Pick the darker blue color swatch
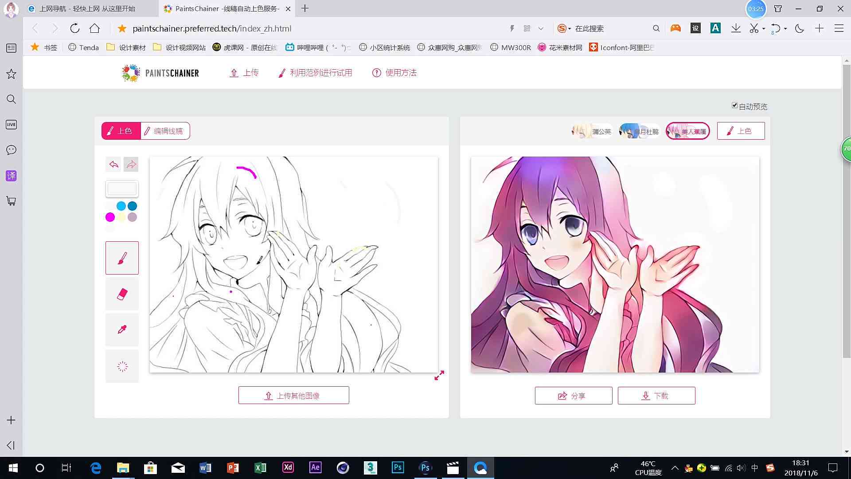 click(x=132, y=206)
